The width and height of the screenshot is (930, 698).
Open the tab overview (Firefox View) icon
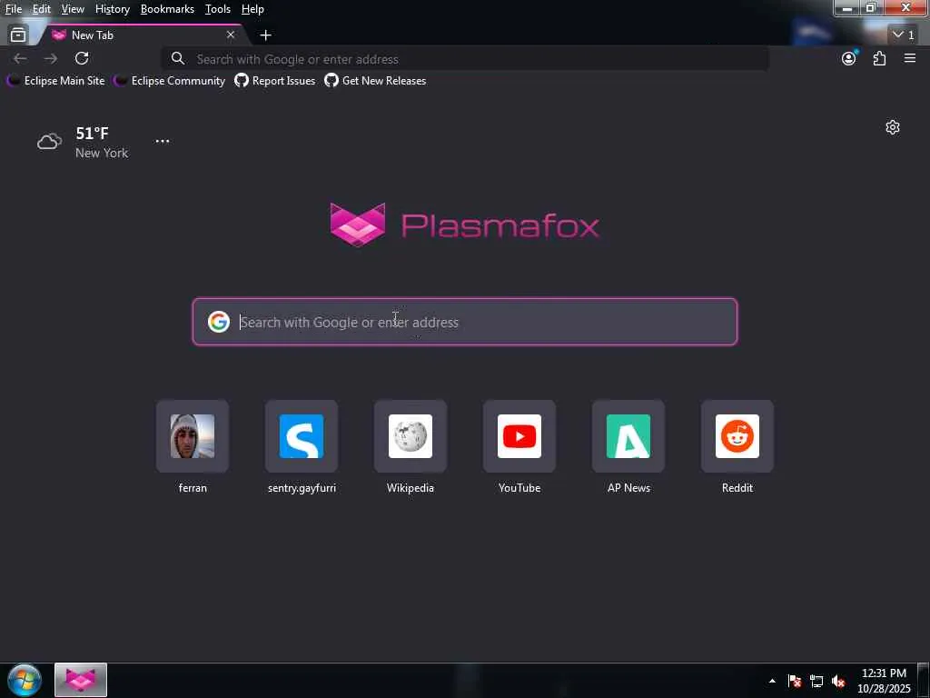(x=18, y=35)
